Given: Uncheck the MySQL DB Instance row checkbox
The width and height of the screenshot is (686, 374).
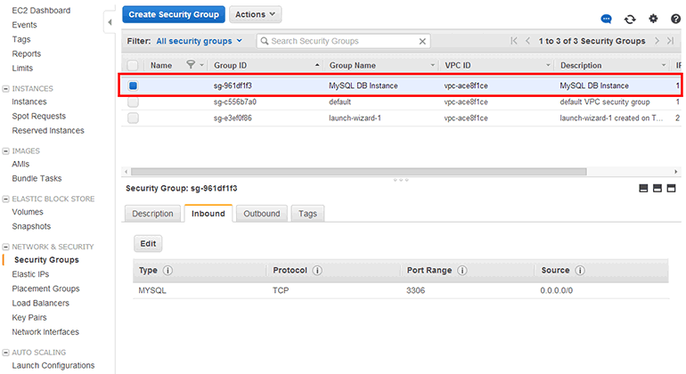Looking at the screenshot, I should coord(133,85).
